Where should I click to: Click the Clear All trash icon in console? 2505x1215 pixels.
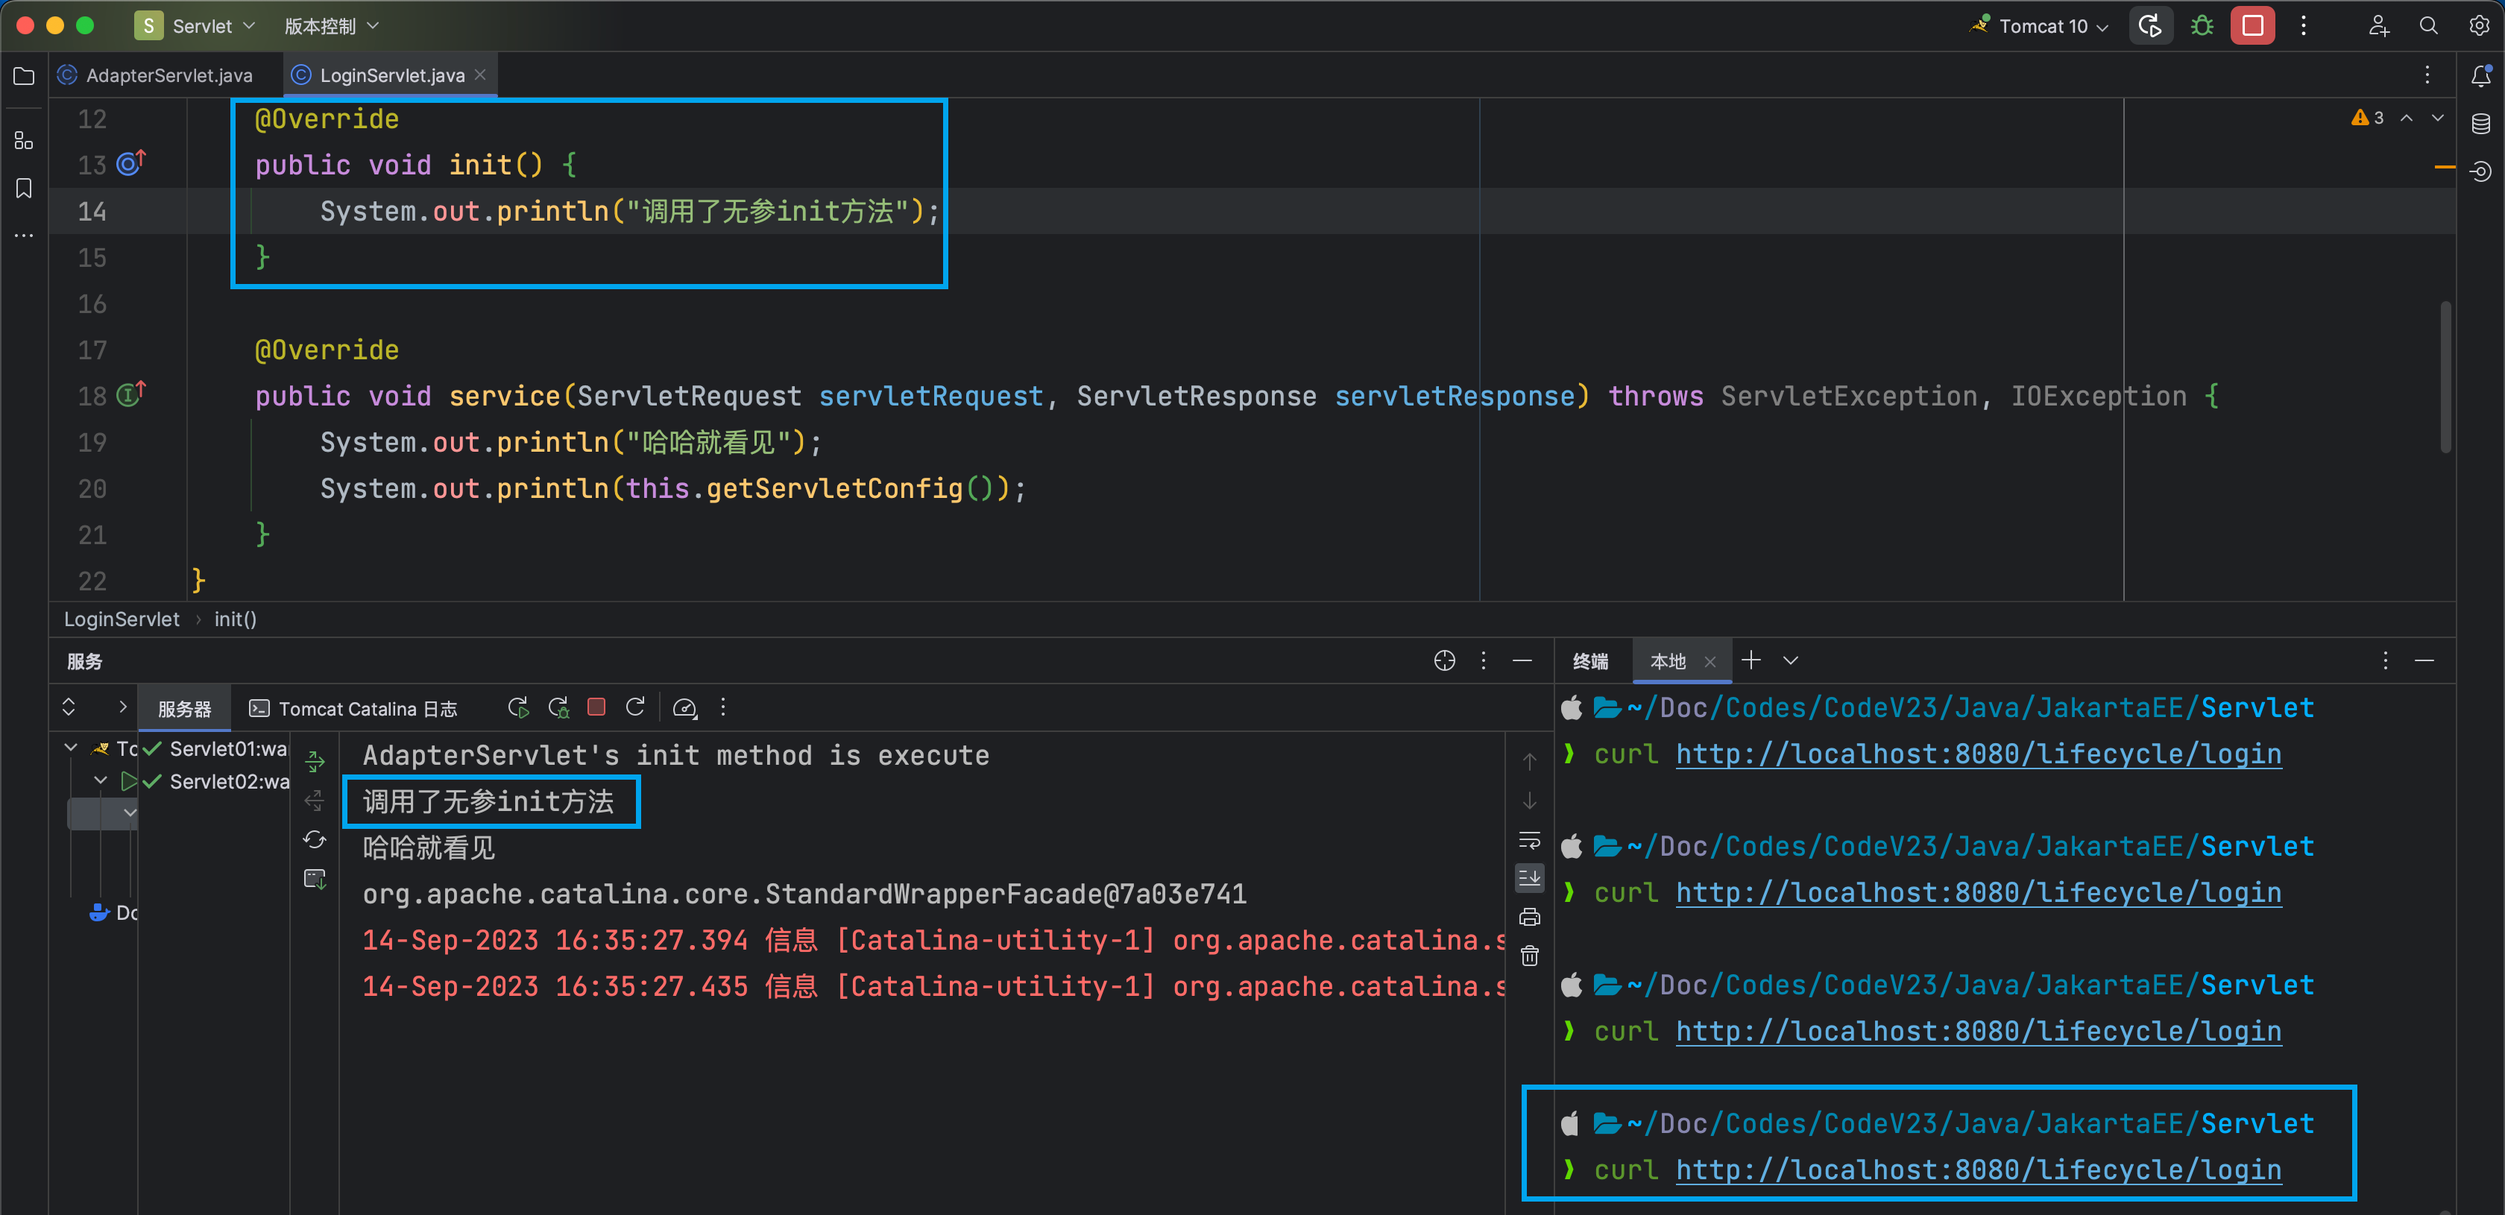[1530, 956]
